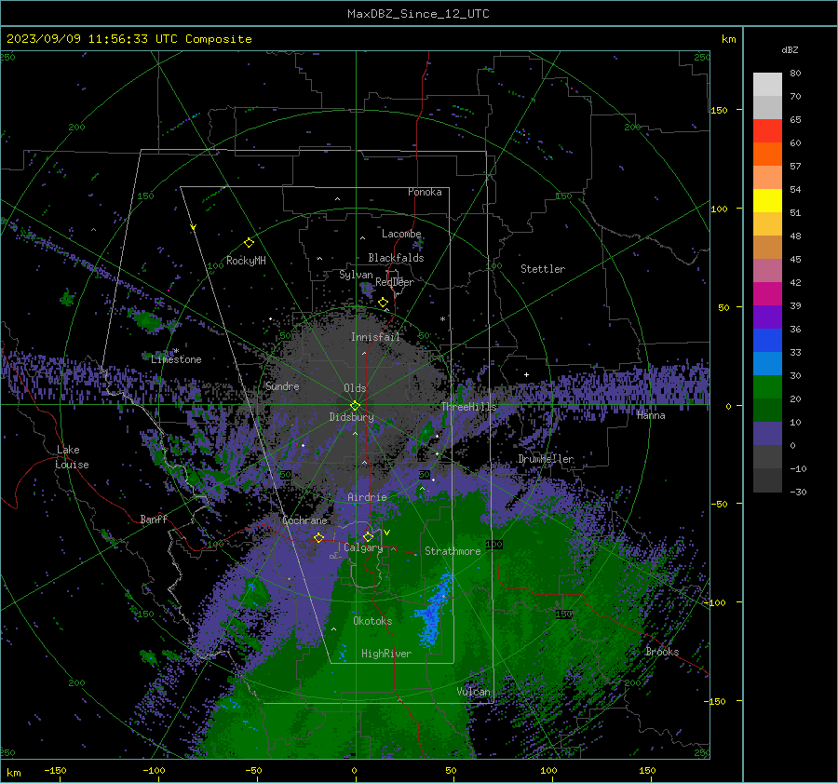Image resolution: width=838 pixels, height=783 pixels.
Task: Select the orange 57-60 dBZ legend swatch
Action: coord(767,155)
